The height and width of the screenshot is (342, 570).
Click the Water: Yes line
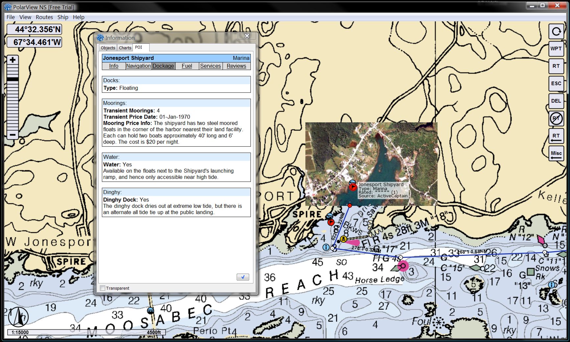click(x=117, y=164)
